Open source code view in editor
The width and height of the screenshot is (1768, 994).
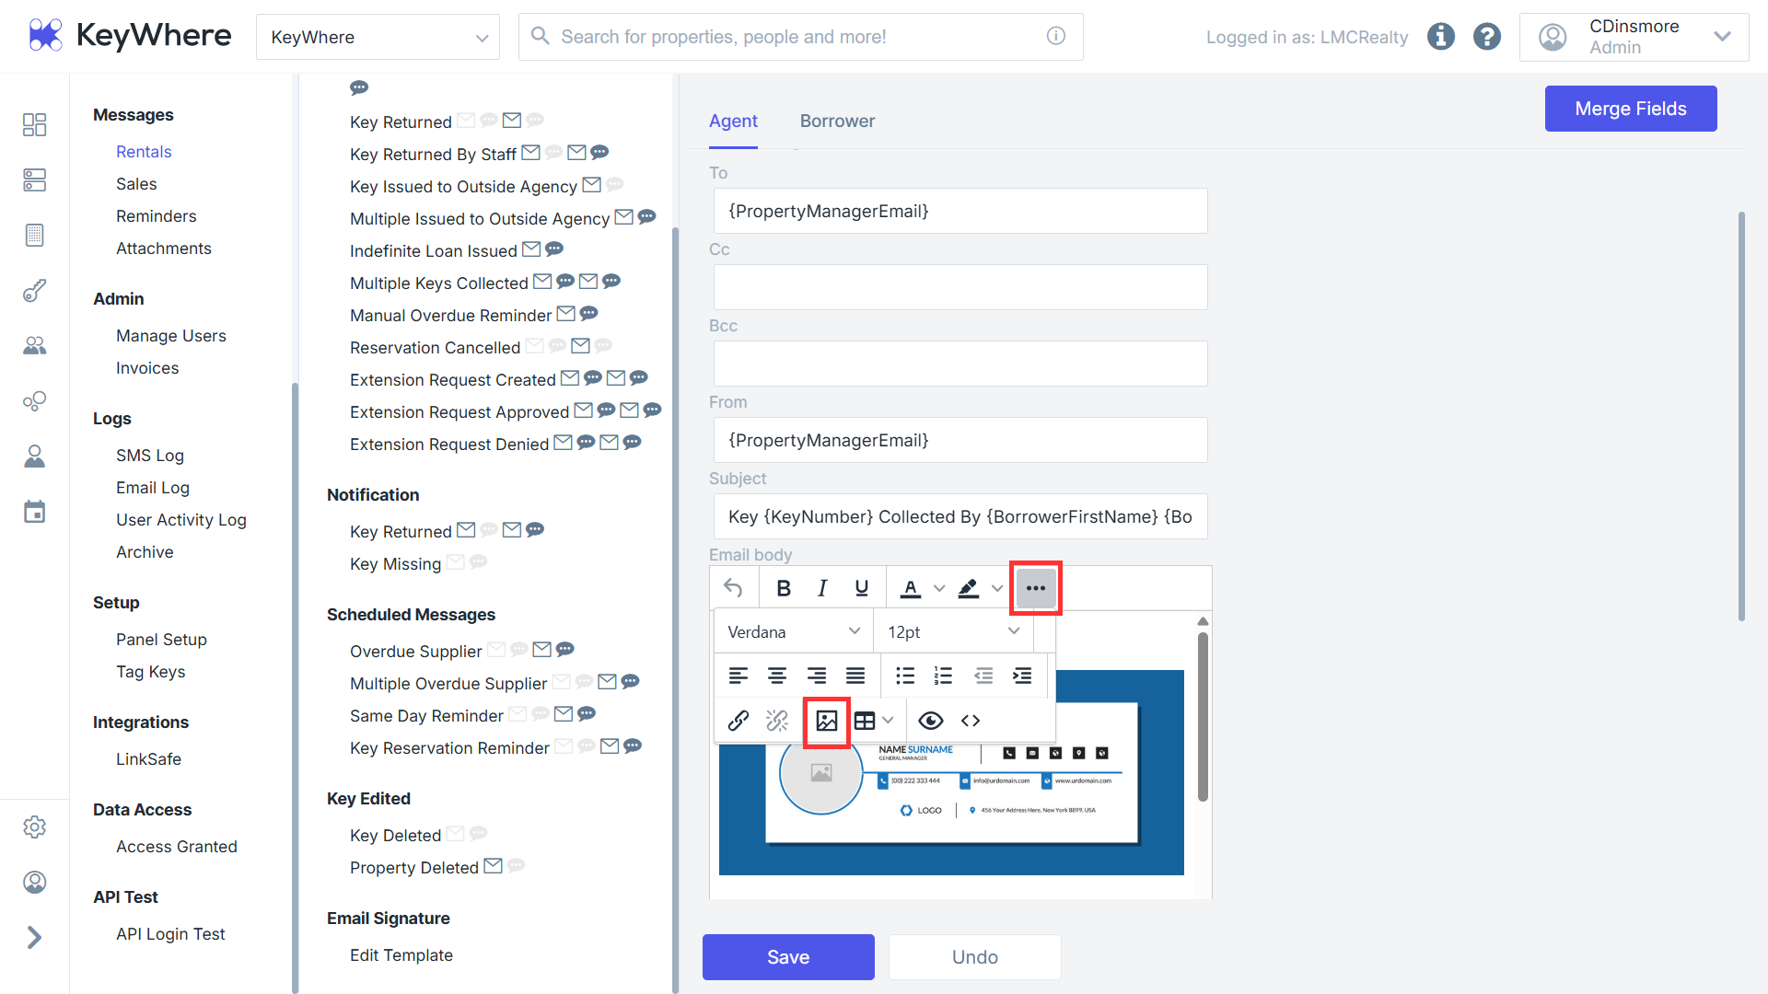pos(971,721)
